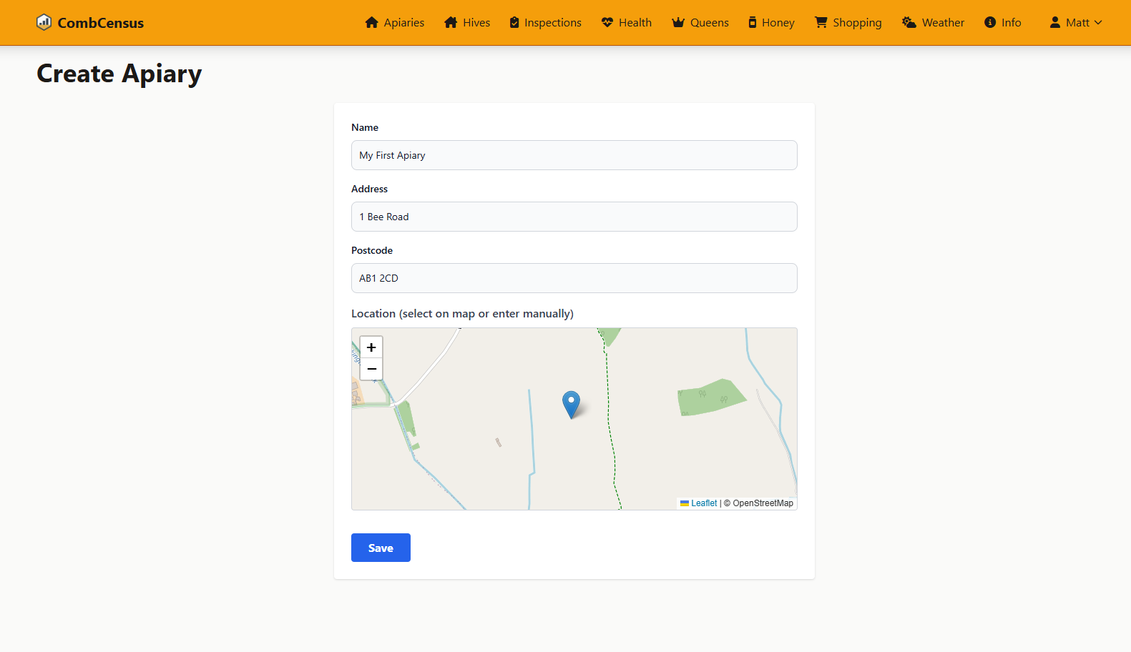
Task: Open the Hives menu item
Action: click(x=467, y=22)
